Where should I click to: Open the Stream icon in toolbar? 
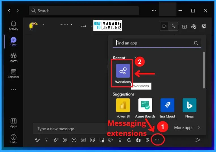coord(111,140)
